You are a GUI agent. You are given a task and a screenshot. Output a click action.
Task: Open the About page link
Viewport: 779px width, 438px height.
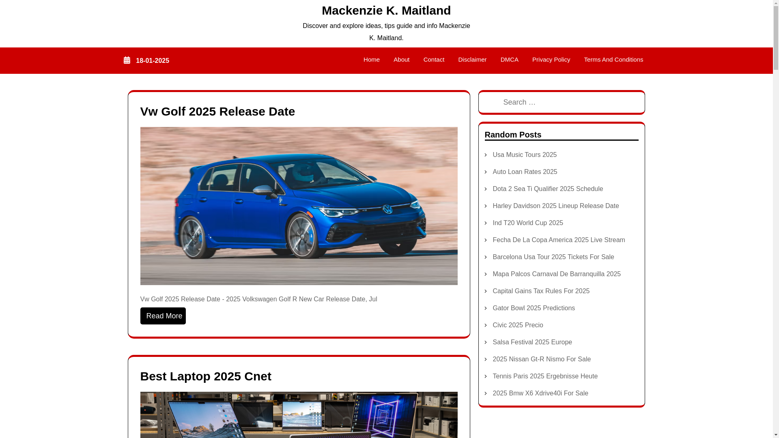[x=401, y=60]
